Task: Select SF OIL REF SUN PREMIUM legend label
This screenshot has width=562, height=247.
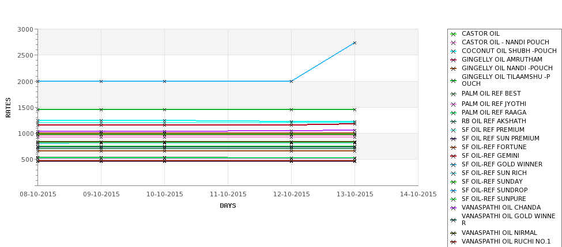Action: (500, 138)
